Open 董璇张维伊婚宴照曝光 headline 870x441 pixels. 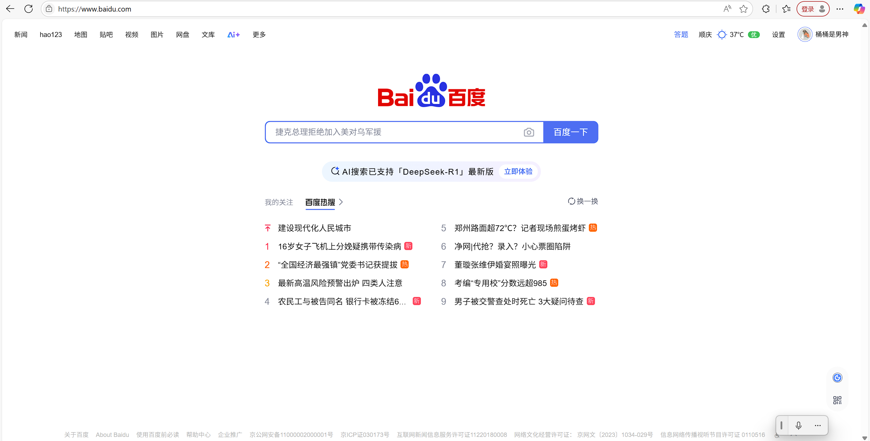(495, 265)
